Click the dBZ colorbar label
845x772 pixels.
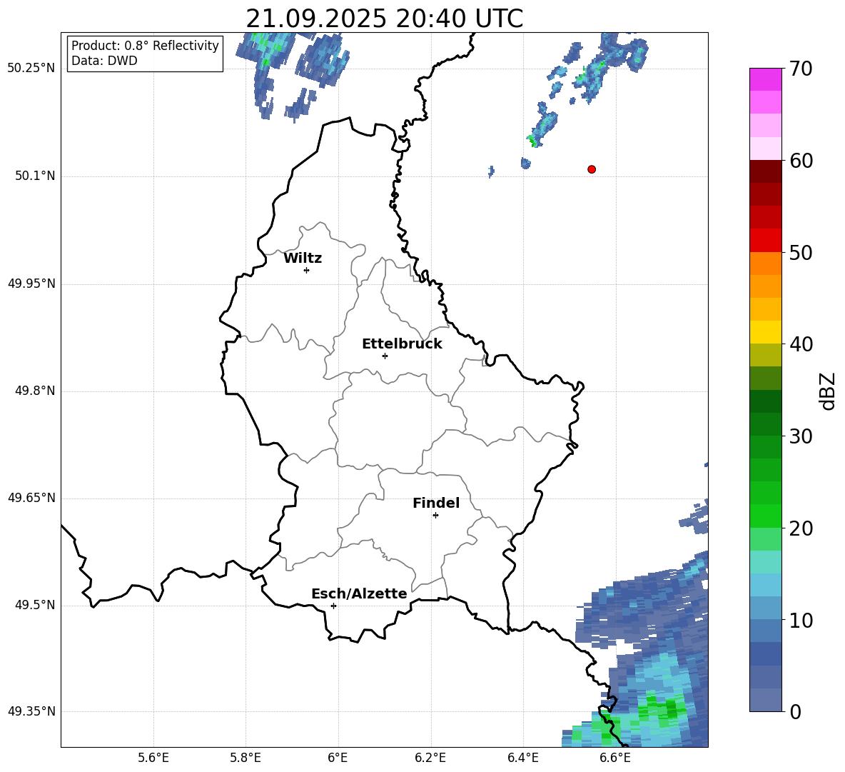point(827,391)
